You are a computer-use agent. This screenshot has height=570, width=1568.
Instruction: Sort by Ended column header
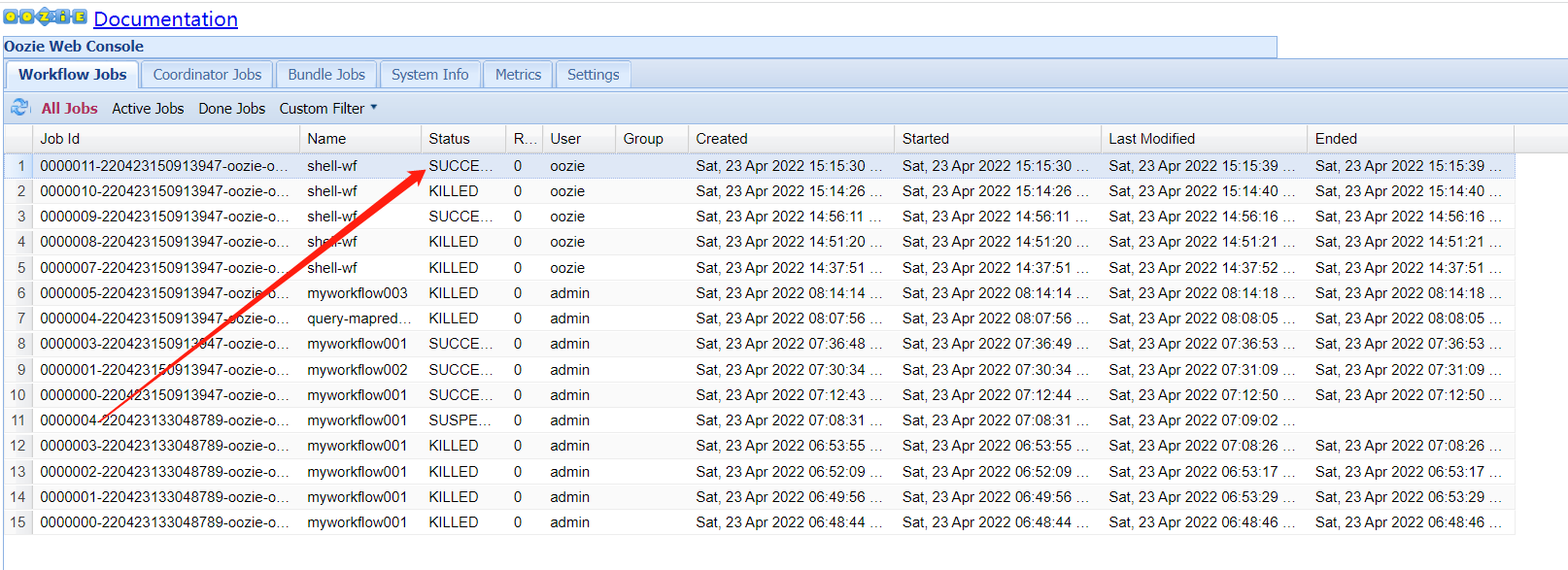[x=1411, y=139]
